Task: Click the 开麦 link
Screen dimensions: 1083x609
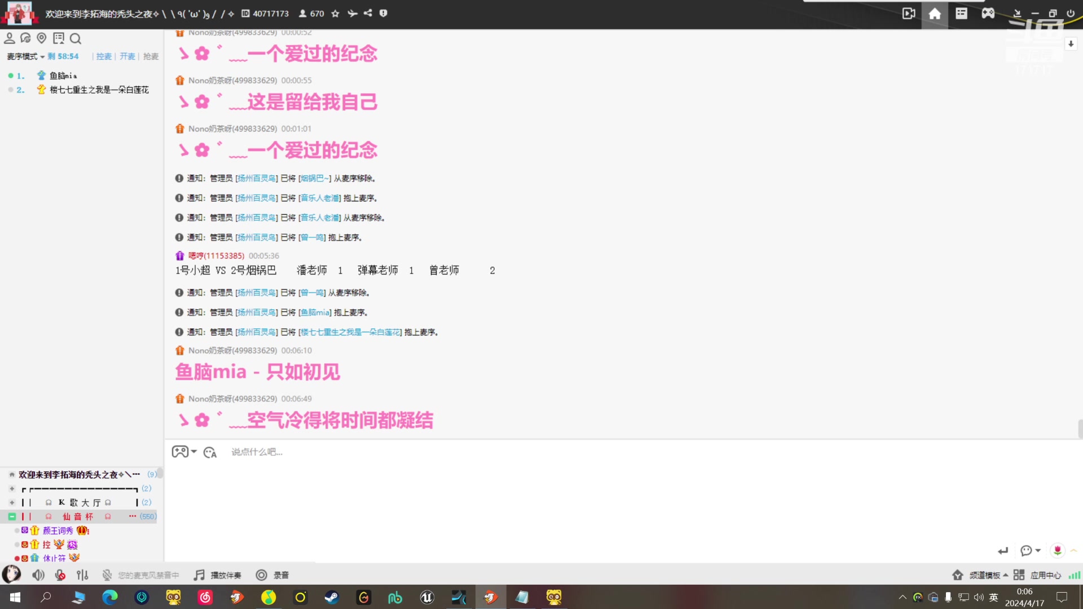Action: (x=127, y=56)
